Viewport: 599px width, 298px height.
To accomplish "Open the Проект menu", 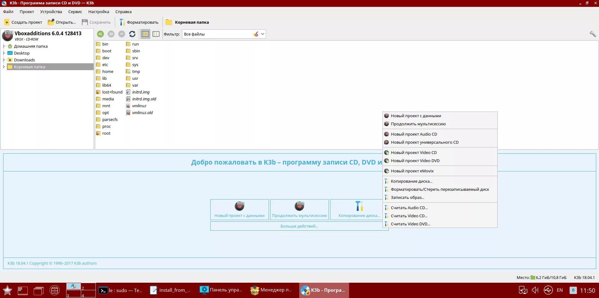I will pyautogui.click(x=27, y=12).
